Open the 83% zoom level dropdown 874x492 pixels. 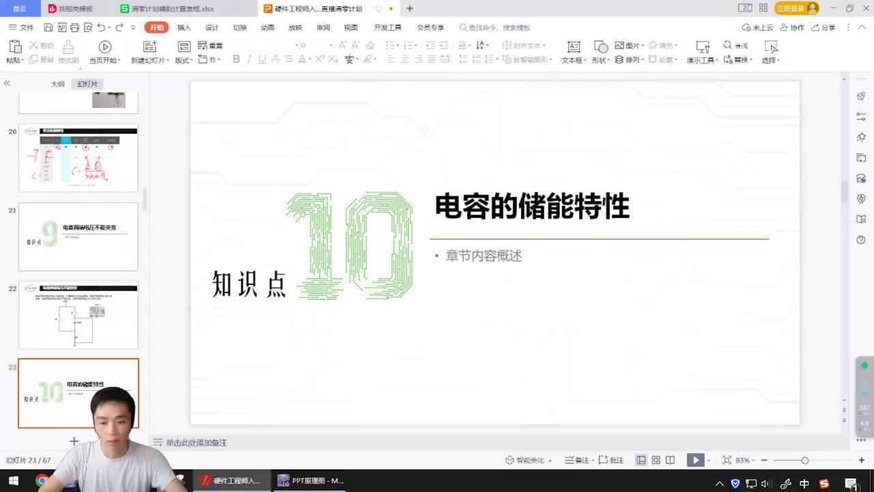746,460
